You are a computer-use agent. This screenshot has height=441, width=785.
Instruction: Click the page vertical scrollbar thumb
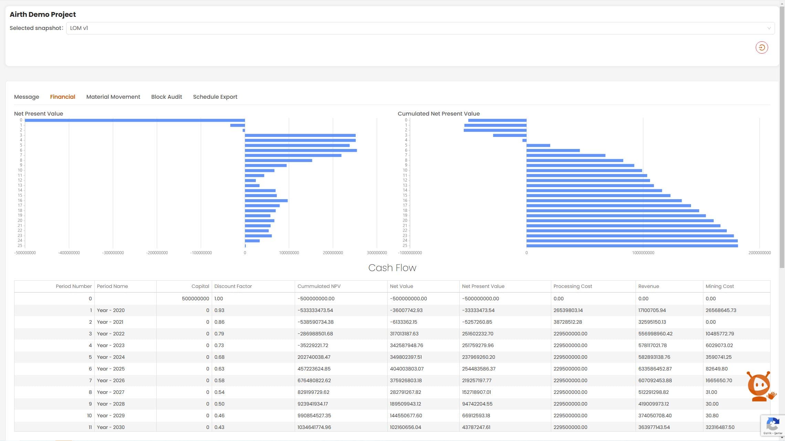(782, 138)
